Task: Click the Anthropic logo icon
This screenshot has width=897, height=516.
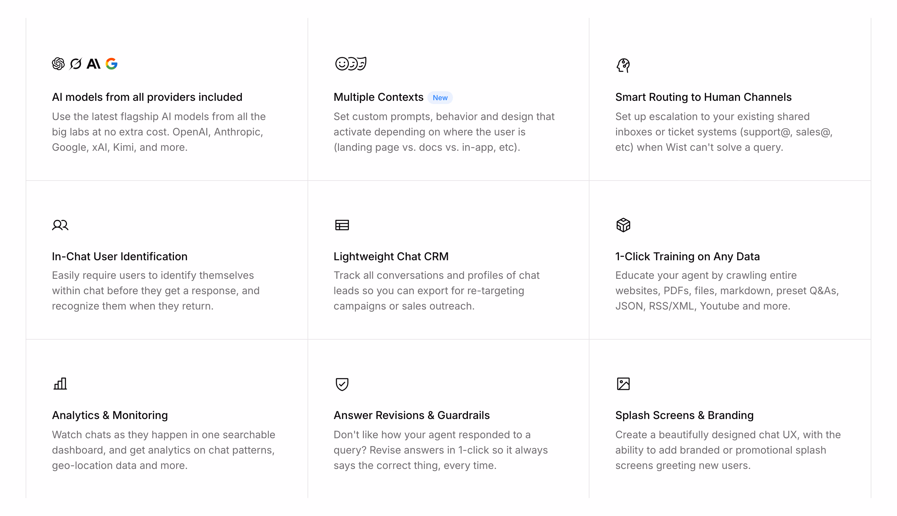Action: tap(94, 64)
